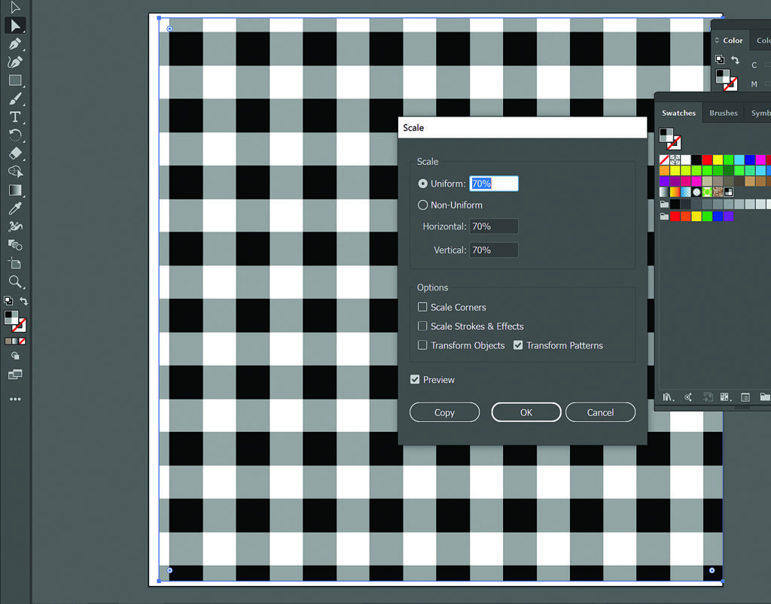Viewport: 771px width, 604px height.
Task: Pick the Rectangle tool
Action: pos(15,80)
